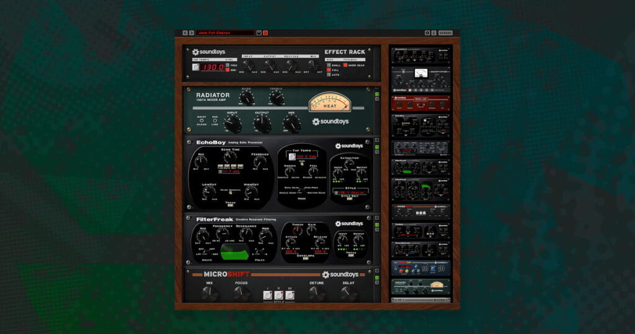Click the Radiator Bass knob

pyautogui.click(x=246, y=98)
